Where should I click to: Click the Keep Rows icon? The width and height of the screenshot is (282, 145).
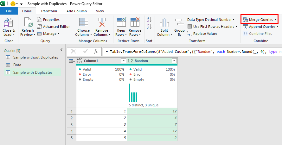pos(121,22)
